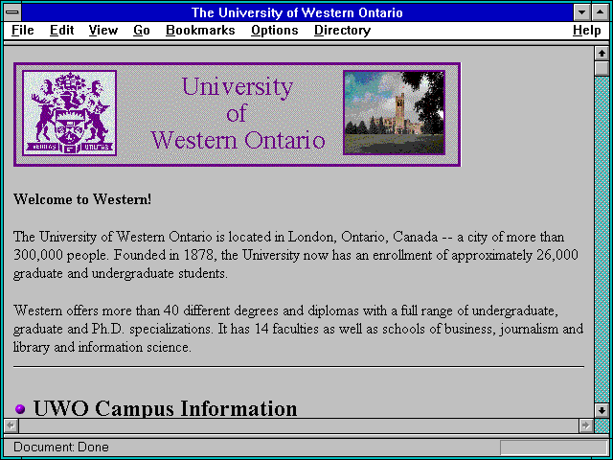Maximize window with up-arrow title button
Viewport: 613px width, 460px height.
coord(601,12)
